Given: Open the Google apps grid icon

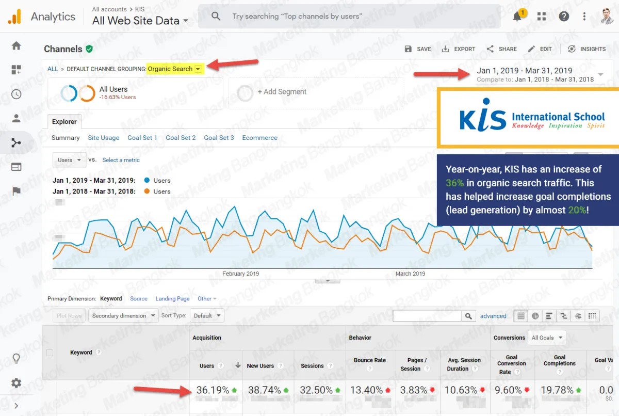Looking at the screenshot, I should click(541, 17).
